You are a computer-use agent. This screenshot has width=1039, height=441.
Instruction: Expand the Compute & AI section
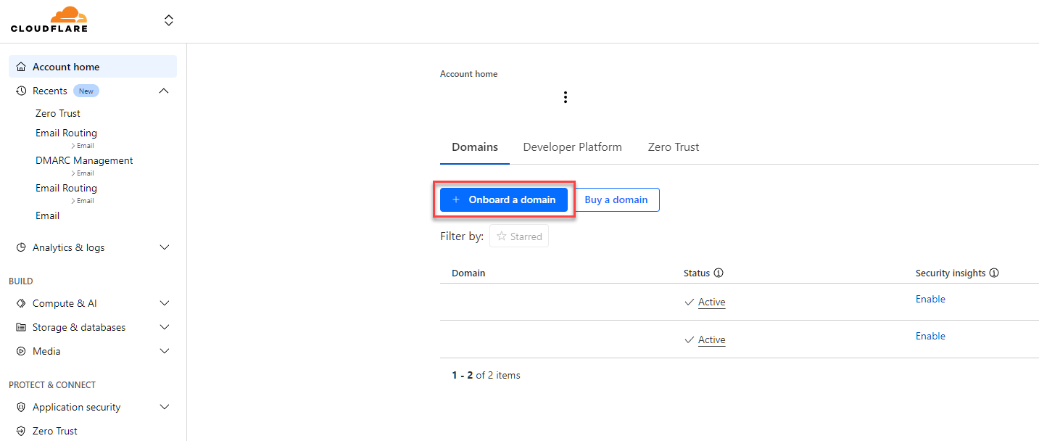[x=164, y=303]
